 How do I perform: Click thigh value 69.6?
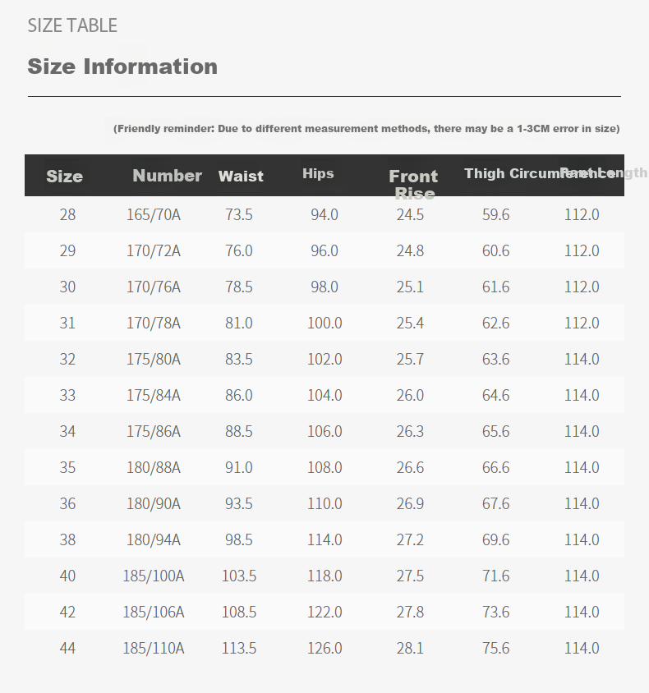[496, 540]
